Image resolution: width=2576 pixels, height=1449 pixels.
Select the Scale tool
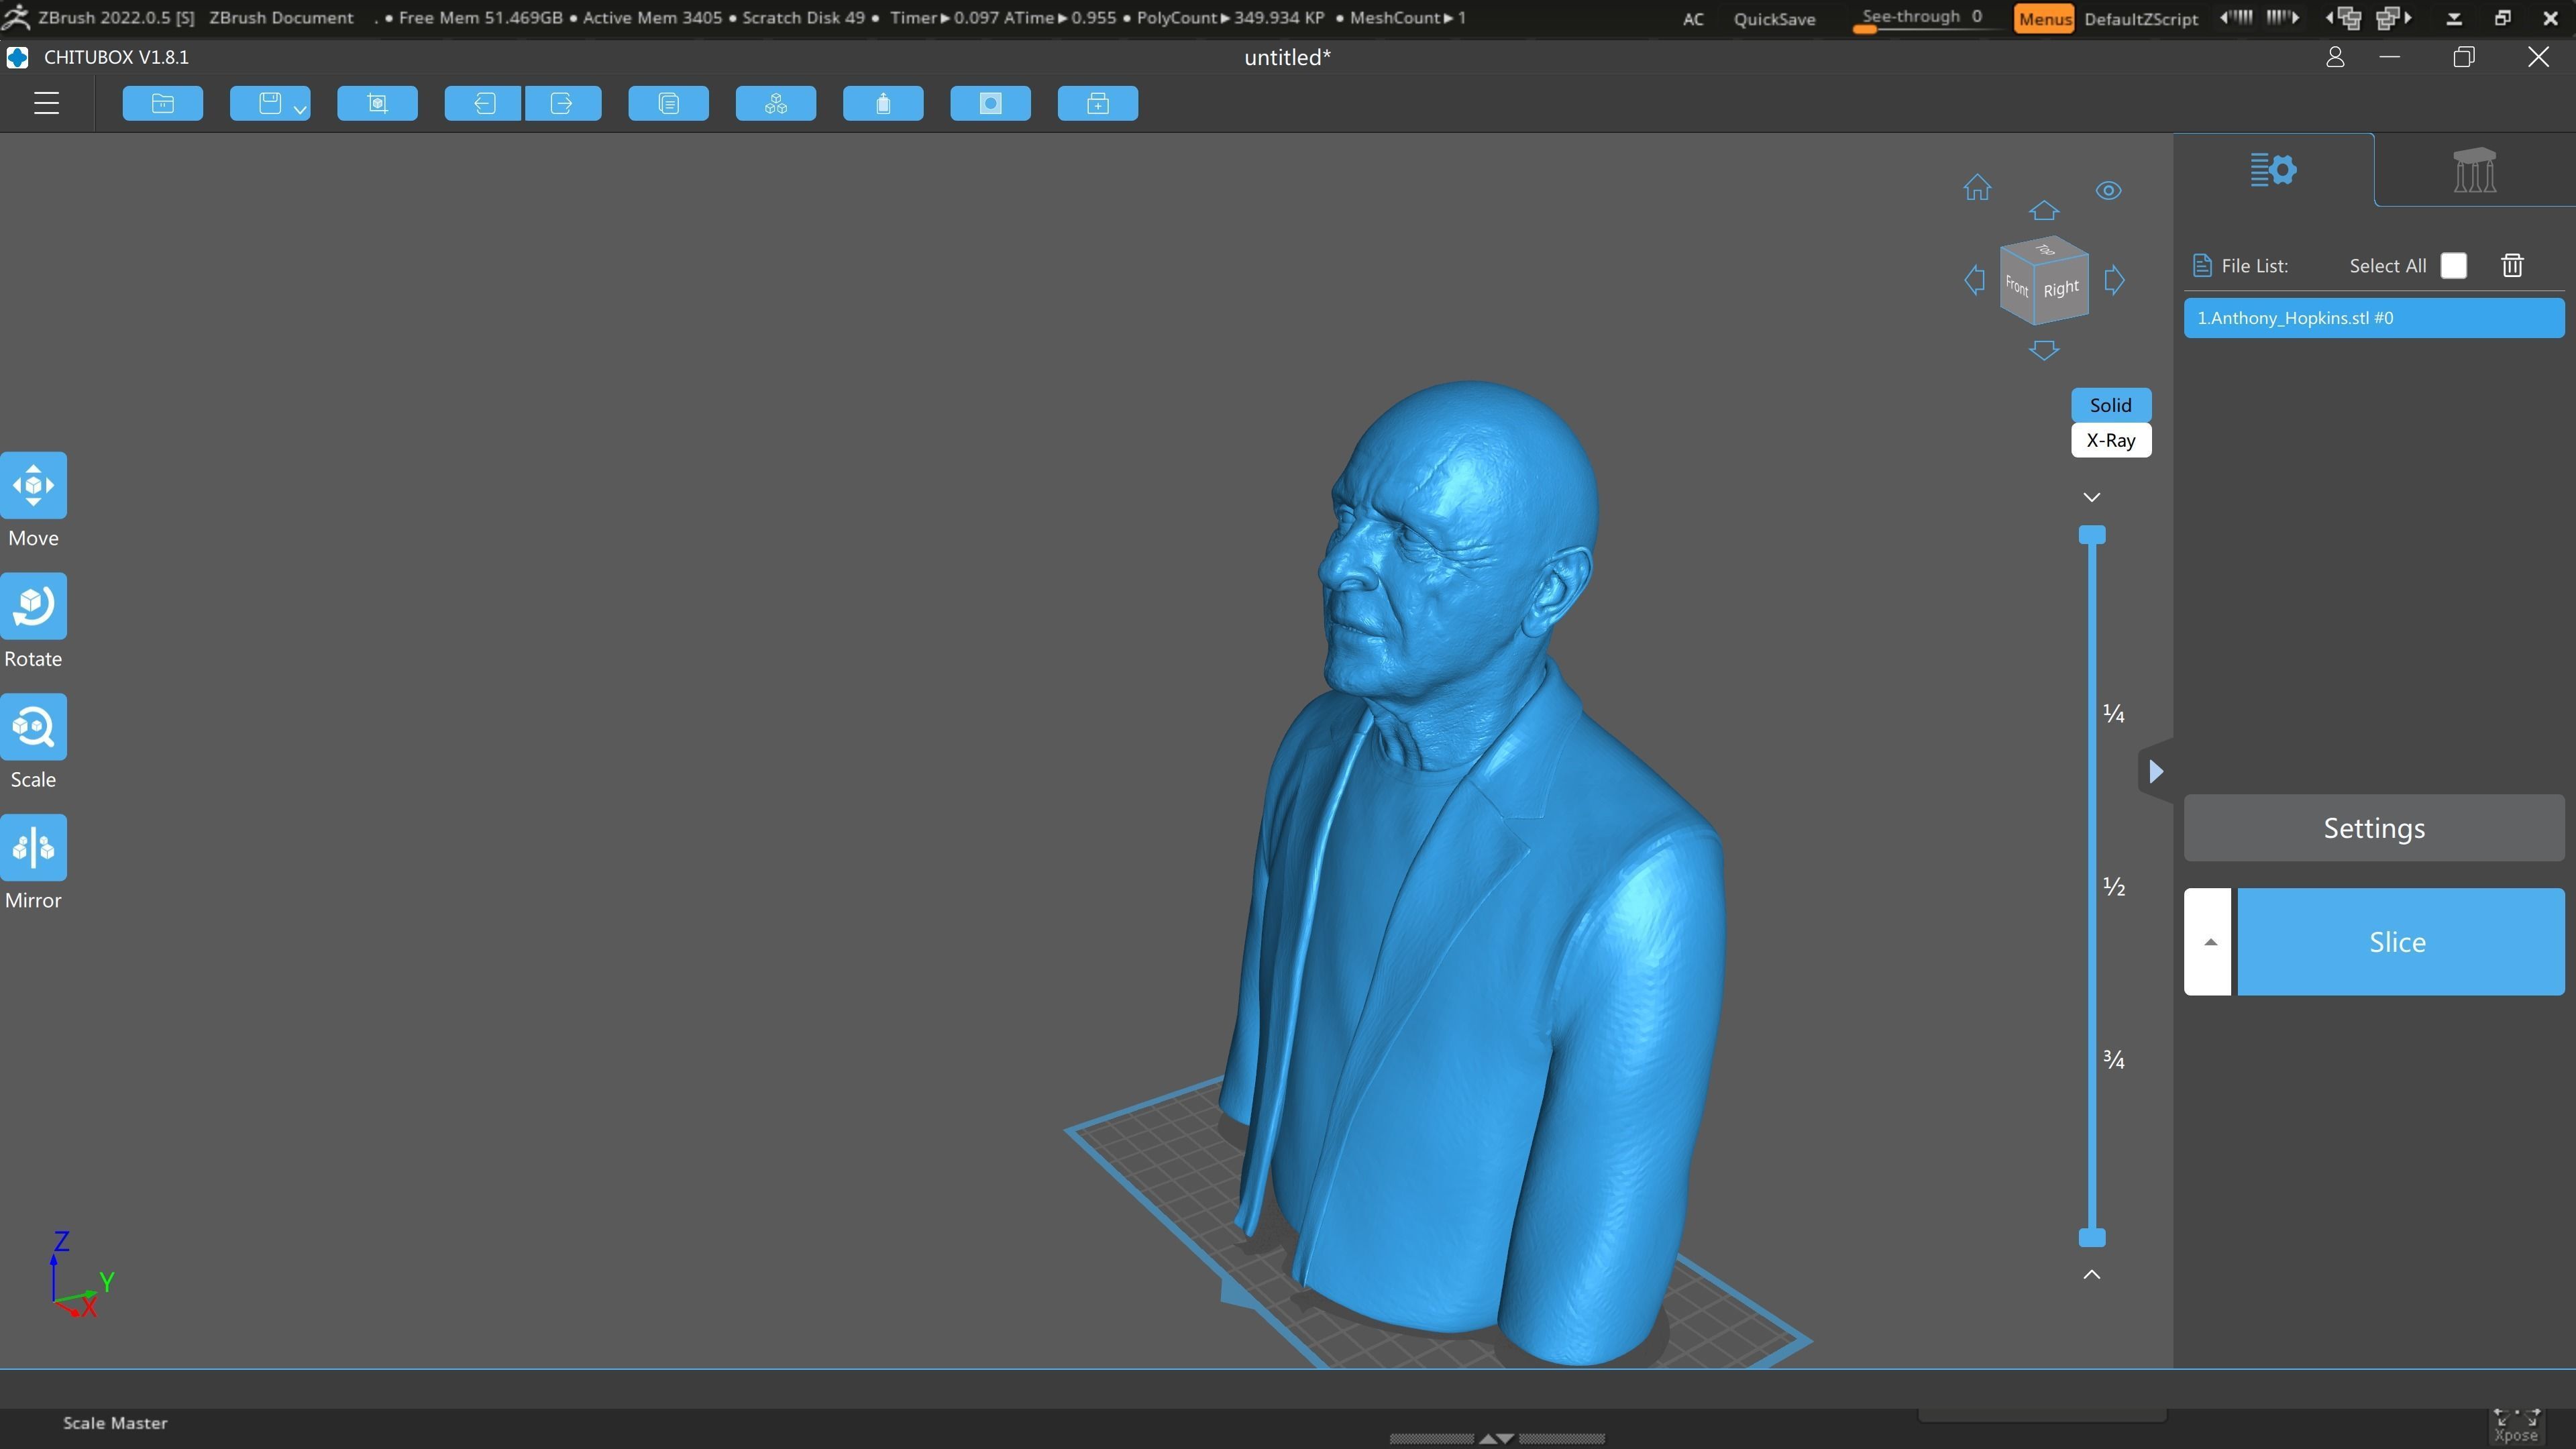[x=33, y=727]
